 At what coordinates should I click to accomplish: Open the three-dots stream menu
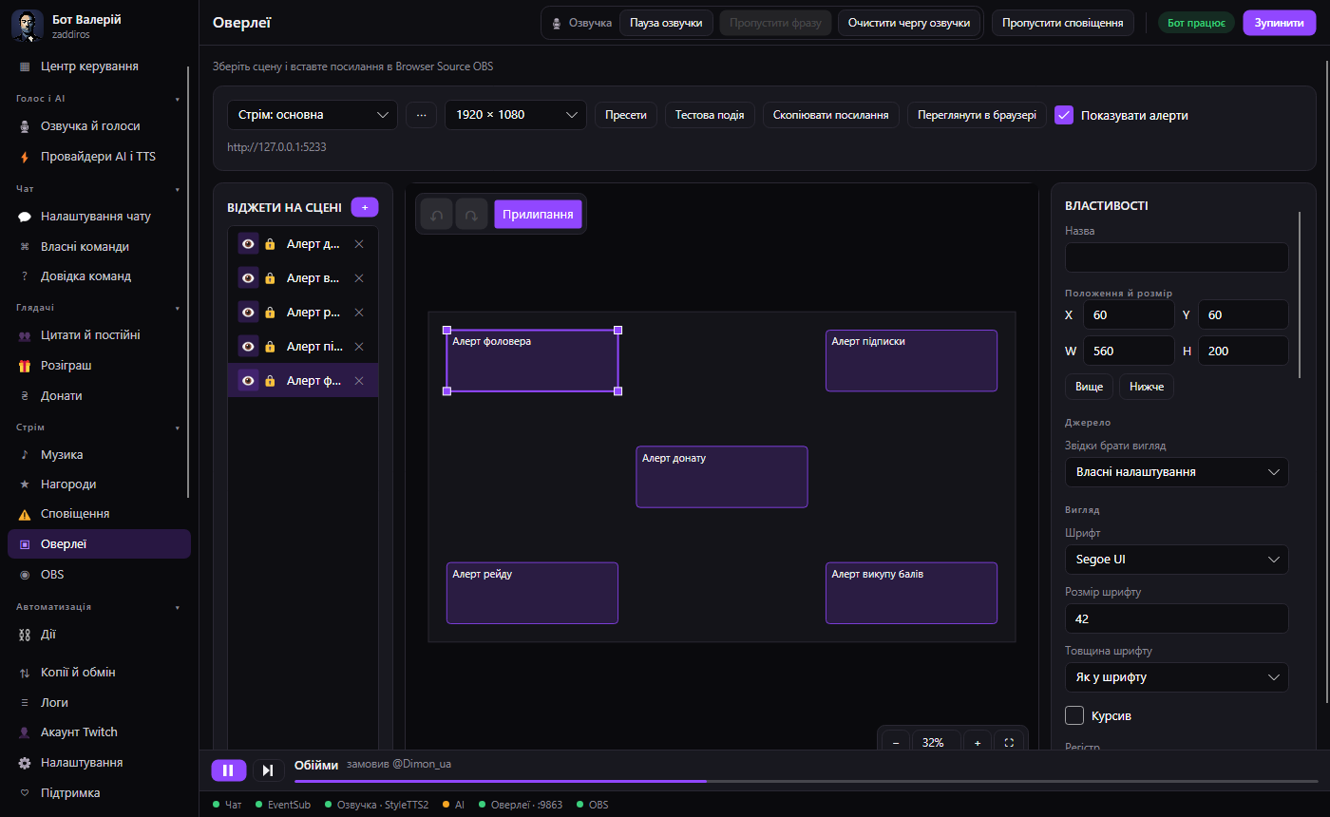click(x=421, y=115)
